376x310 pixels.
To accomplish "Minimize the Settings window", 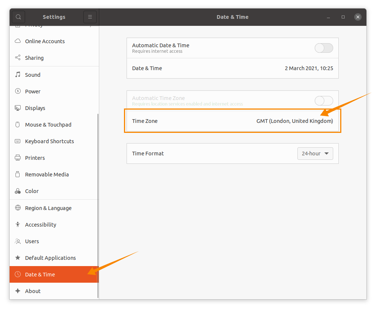I will click(328, 17).
